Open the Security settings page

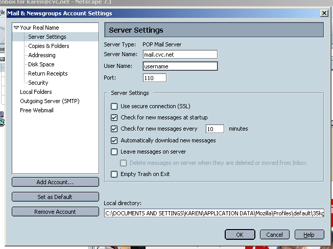coord(38,83)
